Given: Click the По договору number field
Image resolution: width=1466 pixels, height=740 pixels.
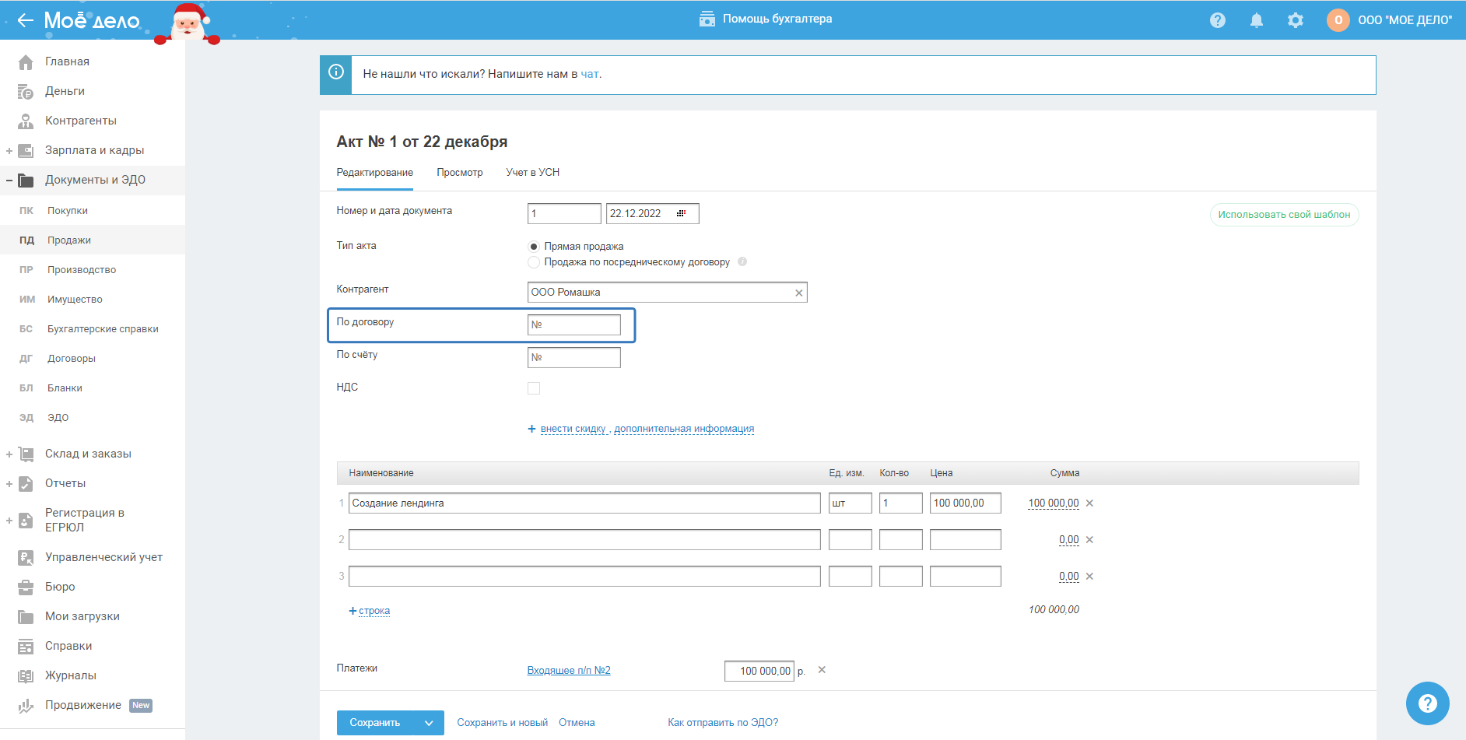Looking at the screenshot, I should [574, 324].
